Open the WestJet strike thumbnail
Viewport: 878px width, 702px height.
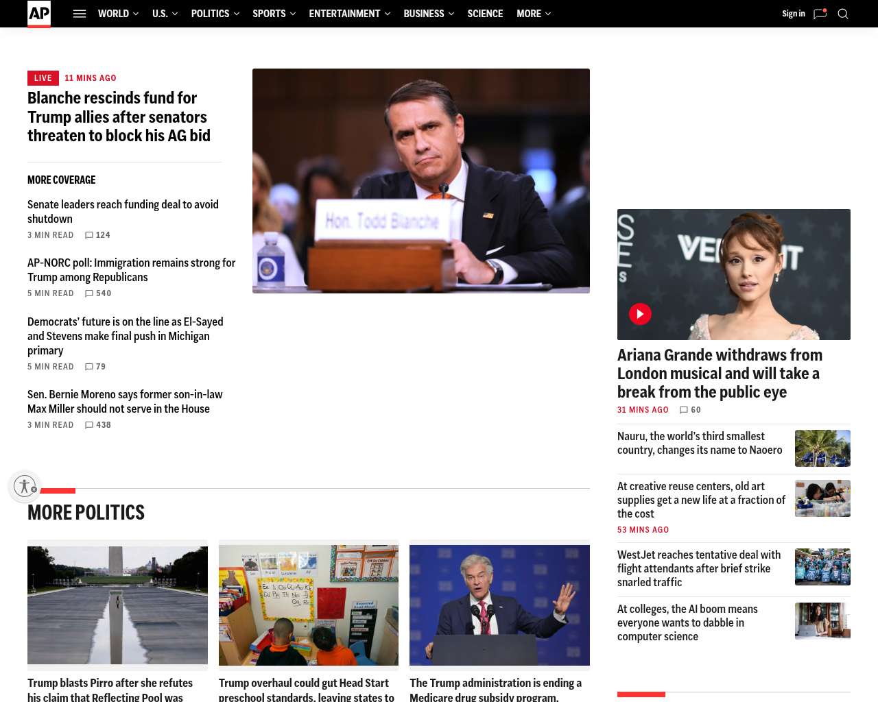822,567
